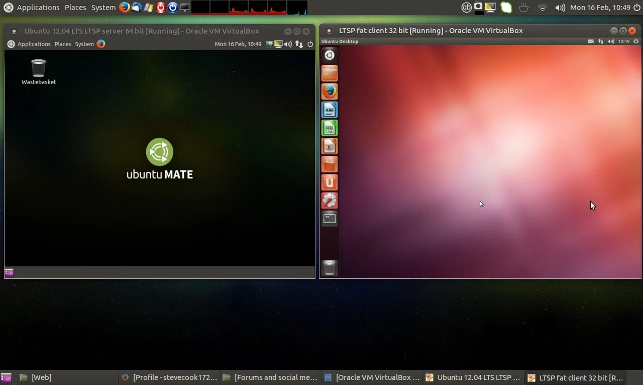Click the 10:49 clock in fat client panel
643x385 pixels.
[623, 42]
